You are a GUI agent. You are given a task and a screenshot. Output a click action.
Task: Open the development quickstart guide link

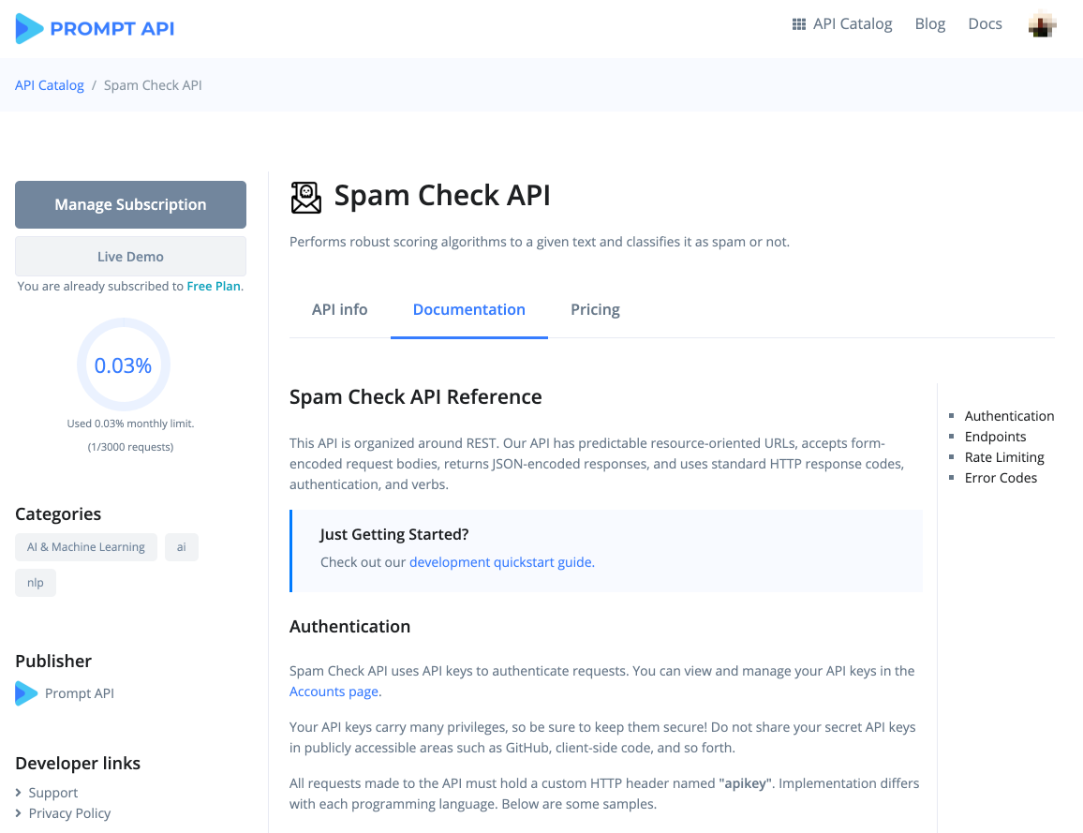click(501, 562)
